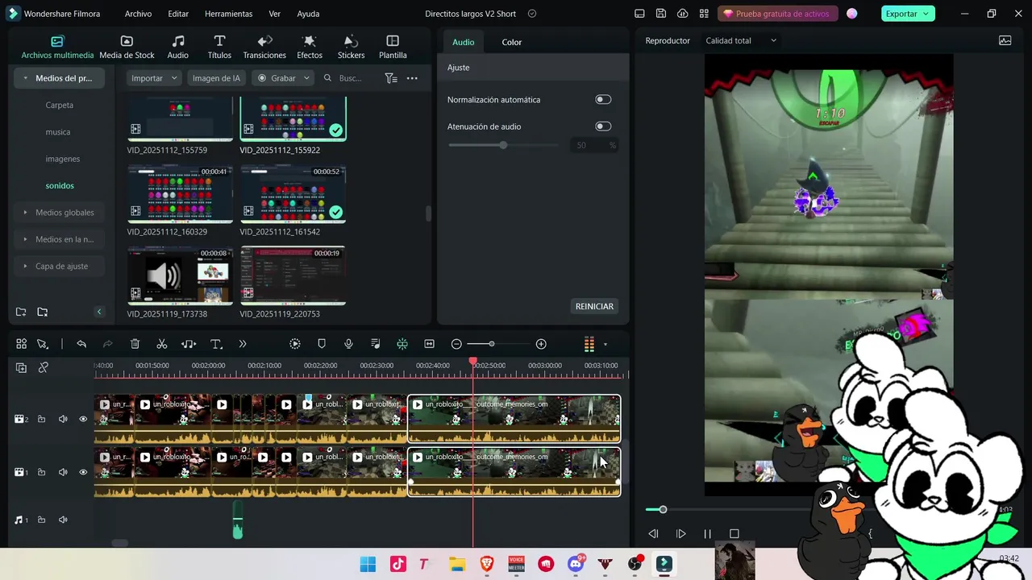Screen dimensions: 1032x580
Task: Click the undo arrow in timeline toolbar
Action: [81, 344]
